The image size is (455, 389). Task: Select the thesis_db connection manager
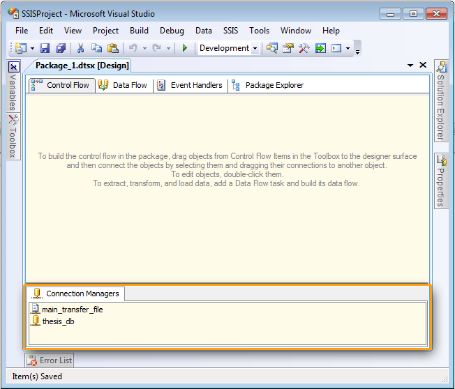52,321
